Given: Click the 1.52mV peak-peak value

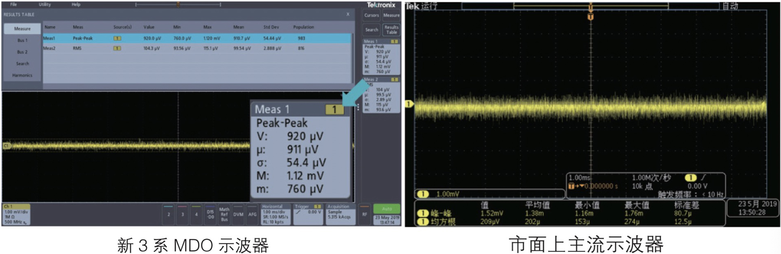Looking at the screenshot, I should tap(492, 213).
